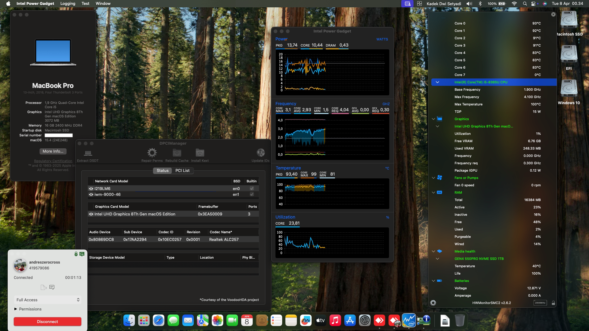Click the More Info button
The image size is (589, 331).
53,151
